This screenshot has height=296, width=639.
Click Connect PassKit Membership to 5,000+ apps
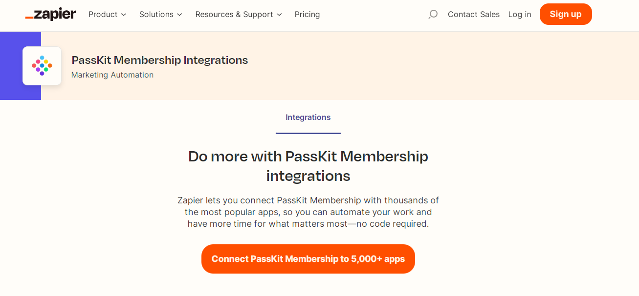point(308,259)
